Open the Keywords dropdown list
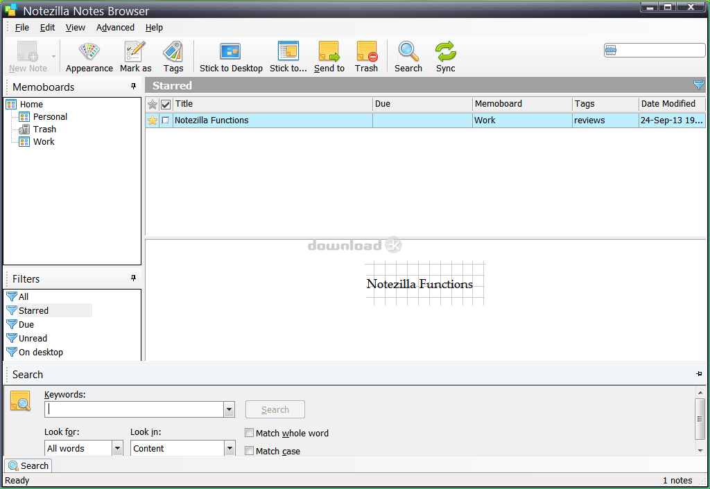The width and height of the screenshot is (710, 489). coord(229,409)
